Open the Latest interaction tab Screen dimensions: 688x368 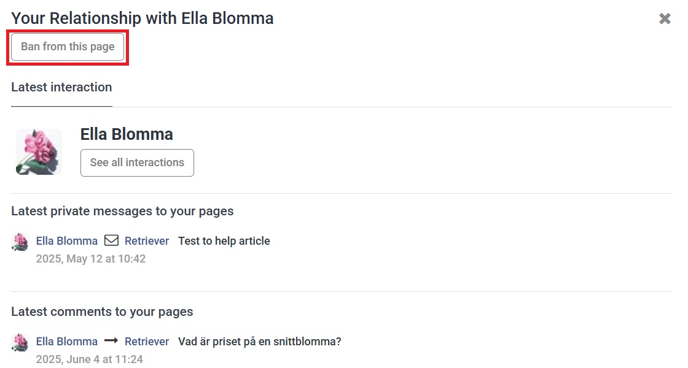click(x=61, y=87)
